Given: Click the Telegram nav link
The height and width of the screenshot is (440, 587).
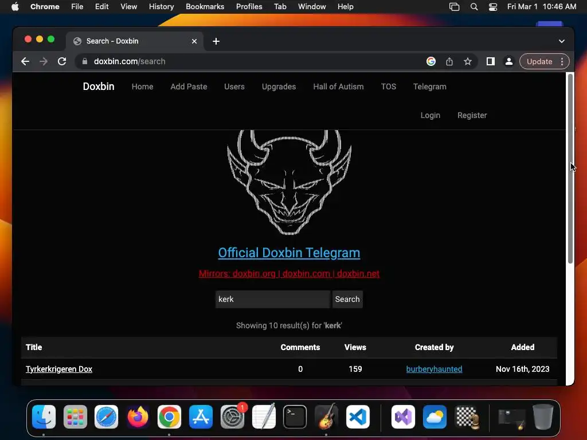Looking at the screenshot, I should [x=430, y=87].
